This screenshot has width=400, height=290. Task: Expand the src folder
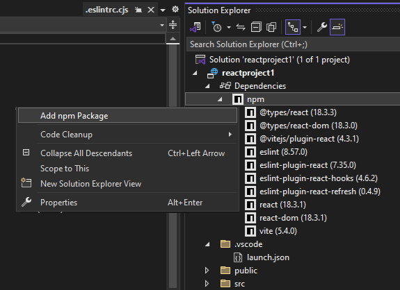(207, 284)
